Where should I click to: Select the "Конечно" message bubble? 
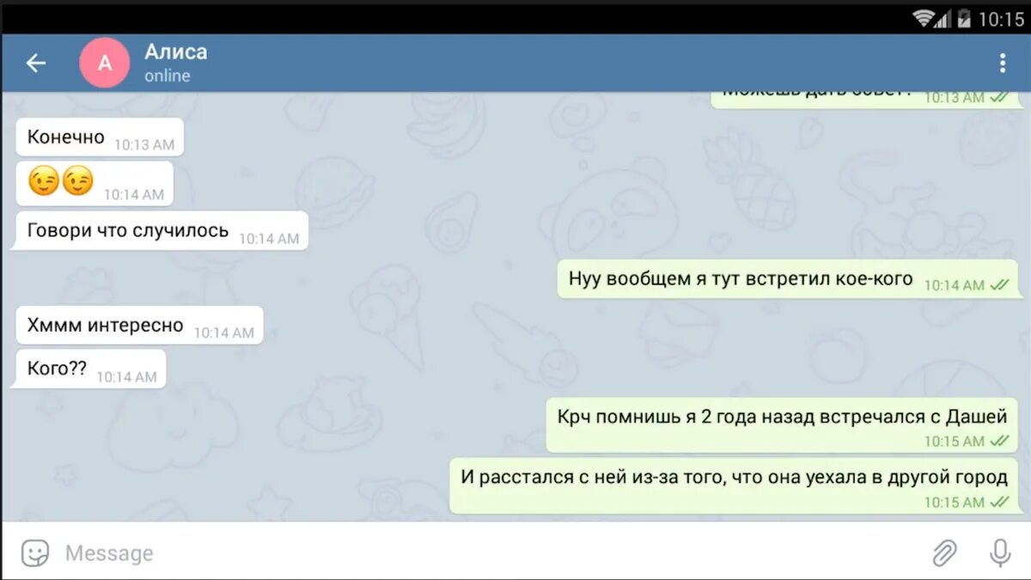(x=99, y=137)
